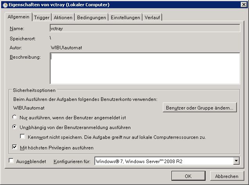Confirm the dialog with OK

188,176
